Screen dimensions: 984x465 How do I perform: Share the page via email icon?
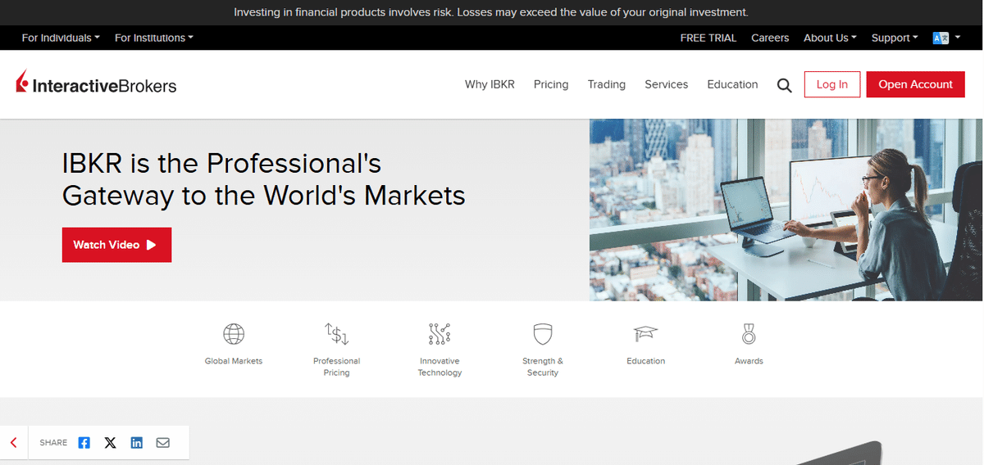click(x=163, y=443)
